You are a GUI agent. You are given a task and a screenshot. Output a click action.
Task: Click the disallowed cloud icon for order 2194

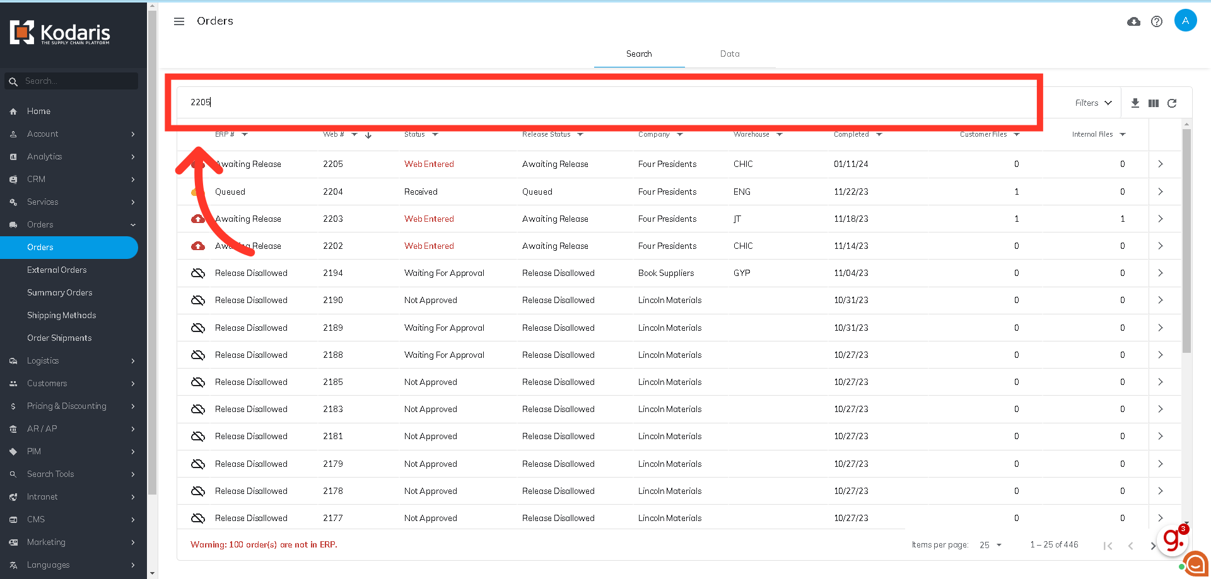point(198,273)
